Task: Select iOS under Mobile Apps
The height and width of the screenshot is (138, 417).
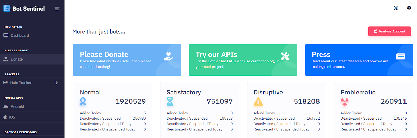Action: 32,117
